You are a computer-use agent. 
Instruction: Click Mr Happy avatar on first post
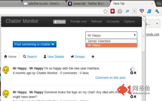click(x=6, y=70)
